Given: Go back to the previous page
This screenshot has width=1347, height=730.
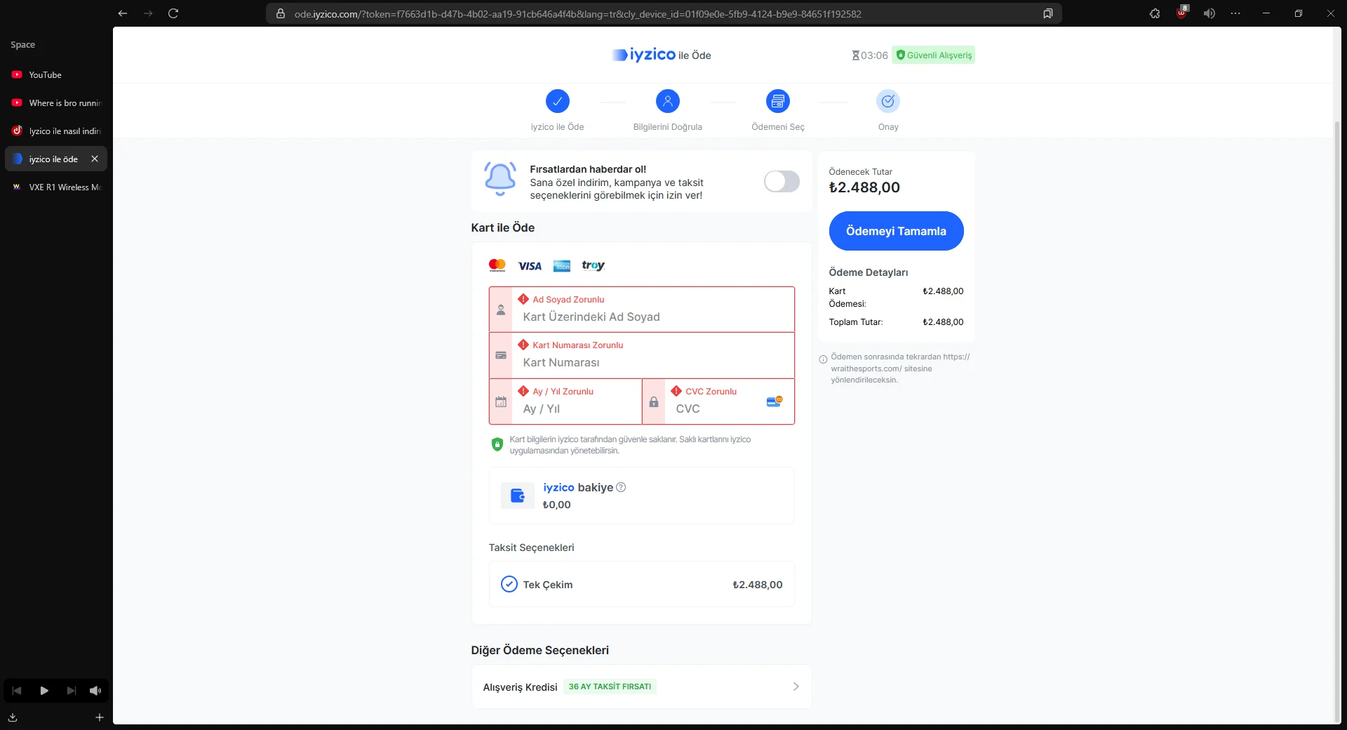Looking at the screenshot, I should pos(123,13).
